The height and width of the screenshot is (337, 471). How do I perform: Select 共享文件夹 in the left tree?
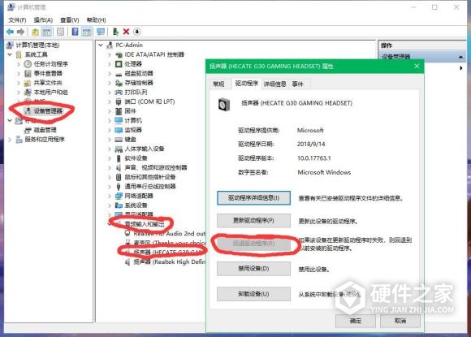coord(48,83)
